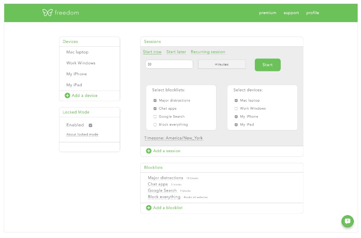Toggle the Locked Mode Enabled checkbox

pyautogui.click(x=90, y=125)
